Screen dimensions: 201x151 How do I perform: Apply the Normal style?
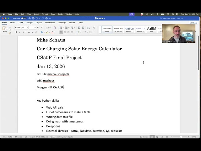(x=107, y=30)
